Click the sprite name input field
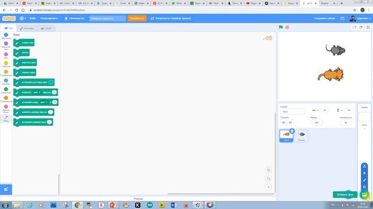Screen dimensions: 373x209 click(293, 111)
